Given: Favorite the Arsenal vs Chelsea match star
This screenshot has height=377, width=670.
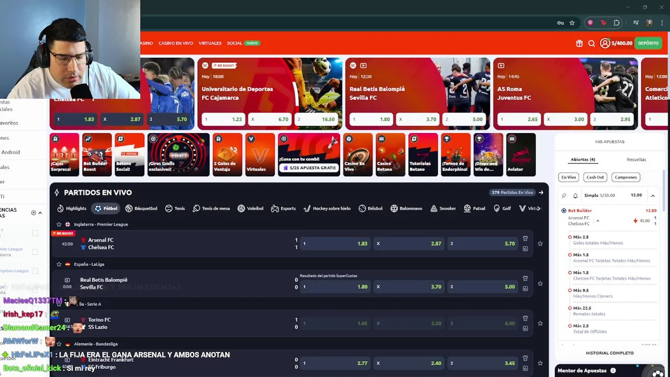Looking at the screenshot, I should click(x=540, y=243).
